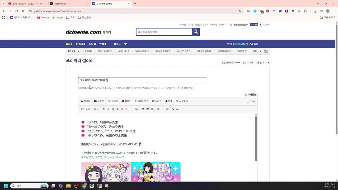This screenshot has width=338, height=190.
Task: Toggle strikethrough text formatting
Action: 117,109
